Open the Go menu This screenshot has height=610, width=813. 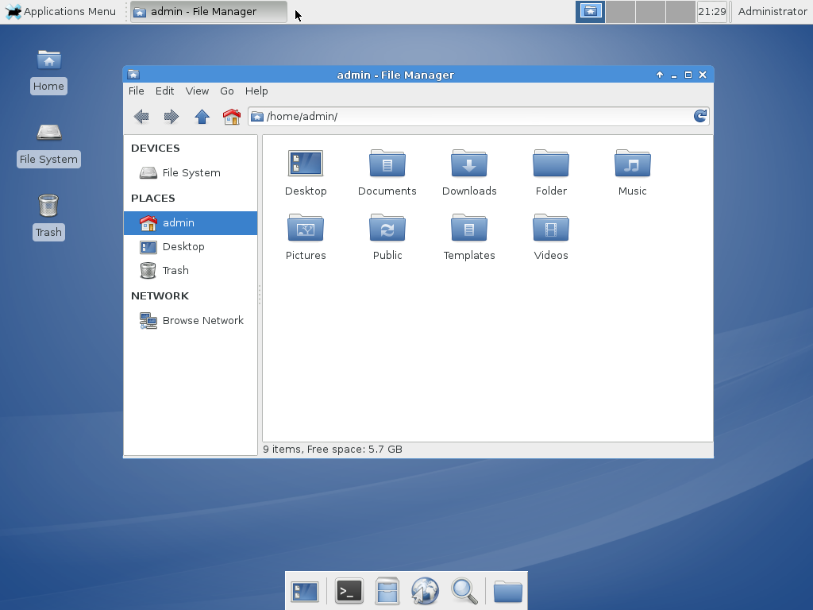pos(227,91)
